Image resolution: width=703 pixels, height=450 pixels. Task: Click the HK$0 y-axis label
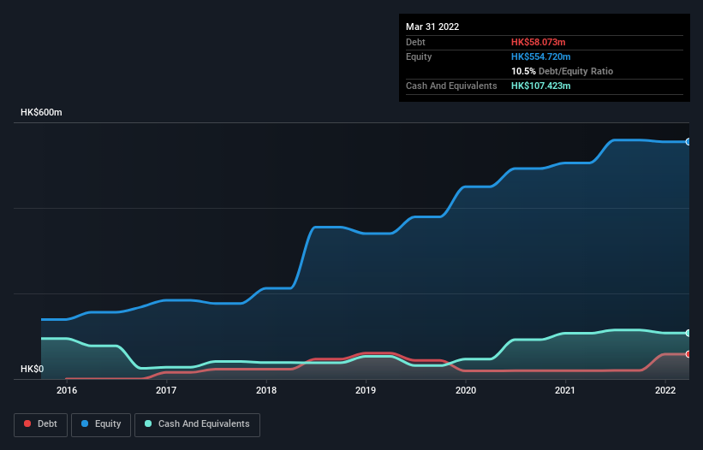tap(33, 369)
